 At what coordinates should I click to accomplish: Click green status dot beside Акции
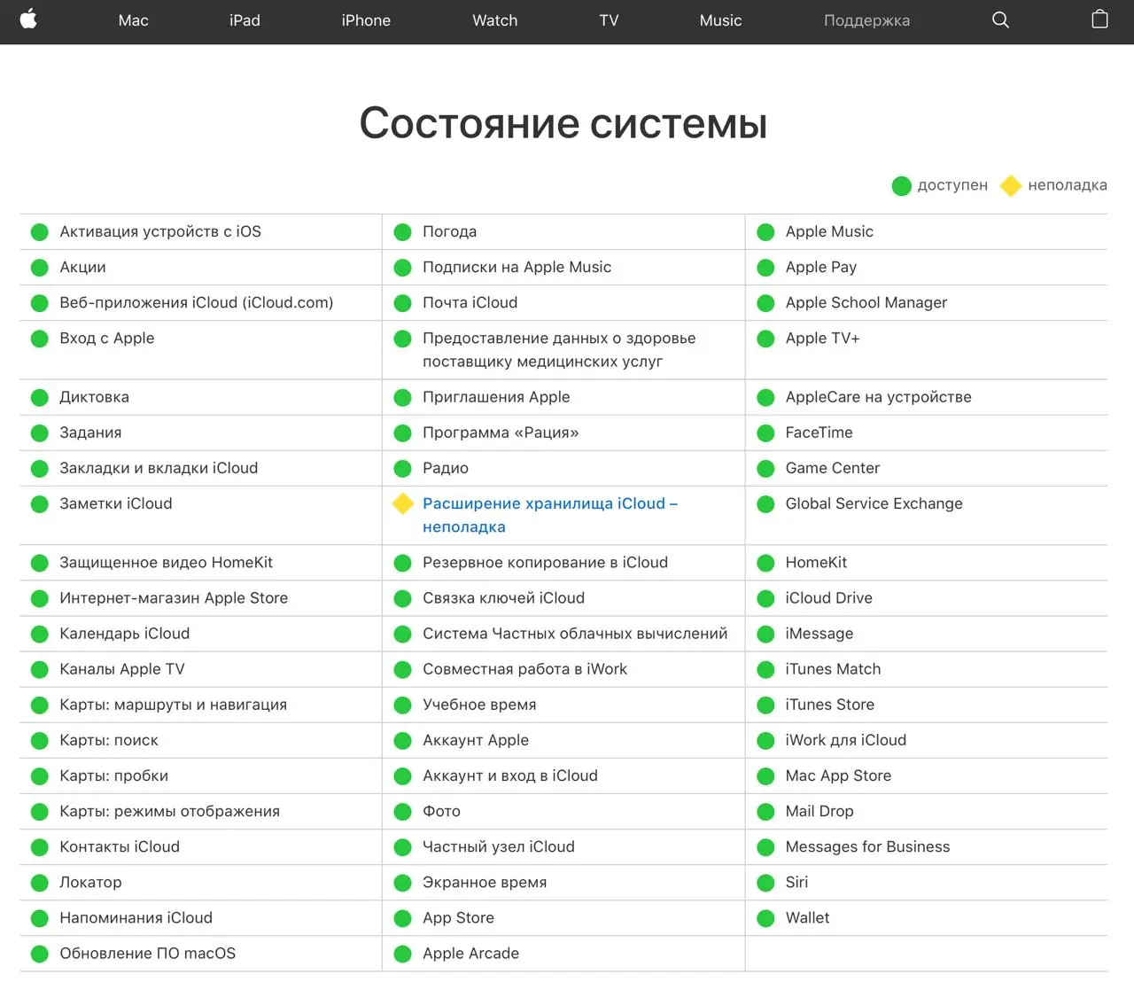(x=39, y=268)
